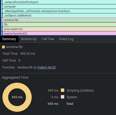Select the wasm-function[1] flame bar
The height and width of the screenshot is (115, 116).
[59, 33]
